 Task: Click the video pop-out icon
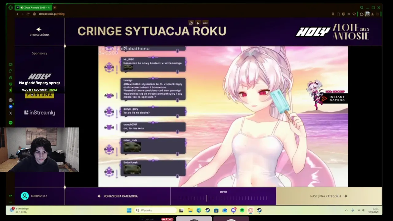pos(191,23)
